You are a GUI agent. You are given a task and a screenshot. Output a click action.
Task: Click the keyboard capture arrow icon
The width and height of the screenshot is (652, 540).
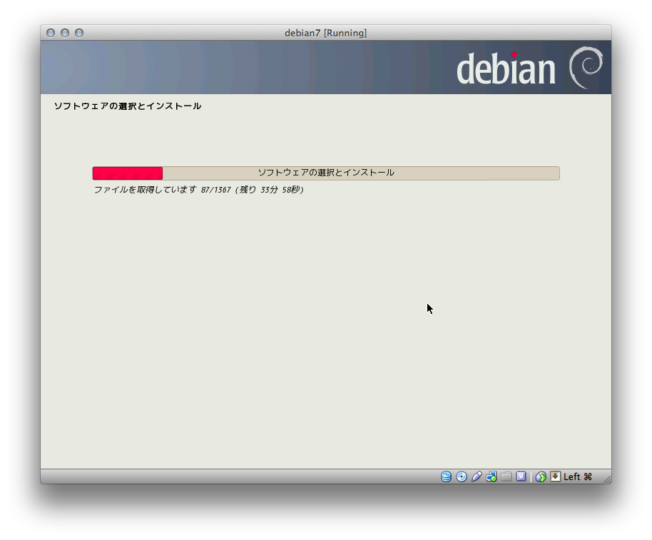click(x=555, y=477)
